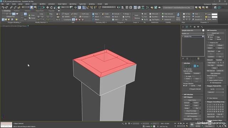Viewport: 228px width, 128px height.
Task: Toggle Percent Snap icon
Action: pos(92,7)
